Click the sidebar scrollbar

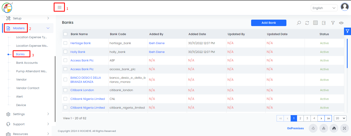pos(55,89)
